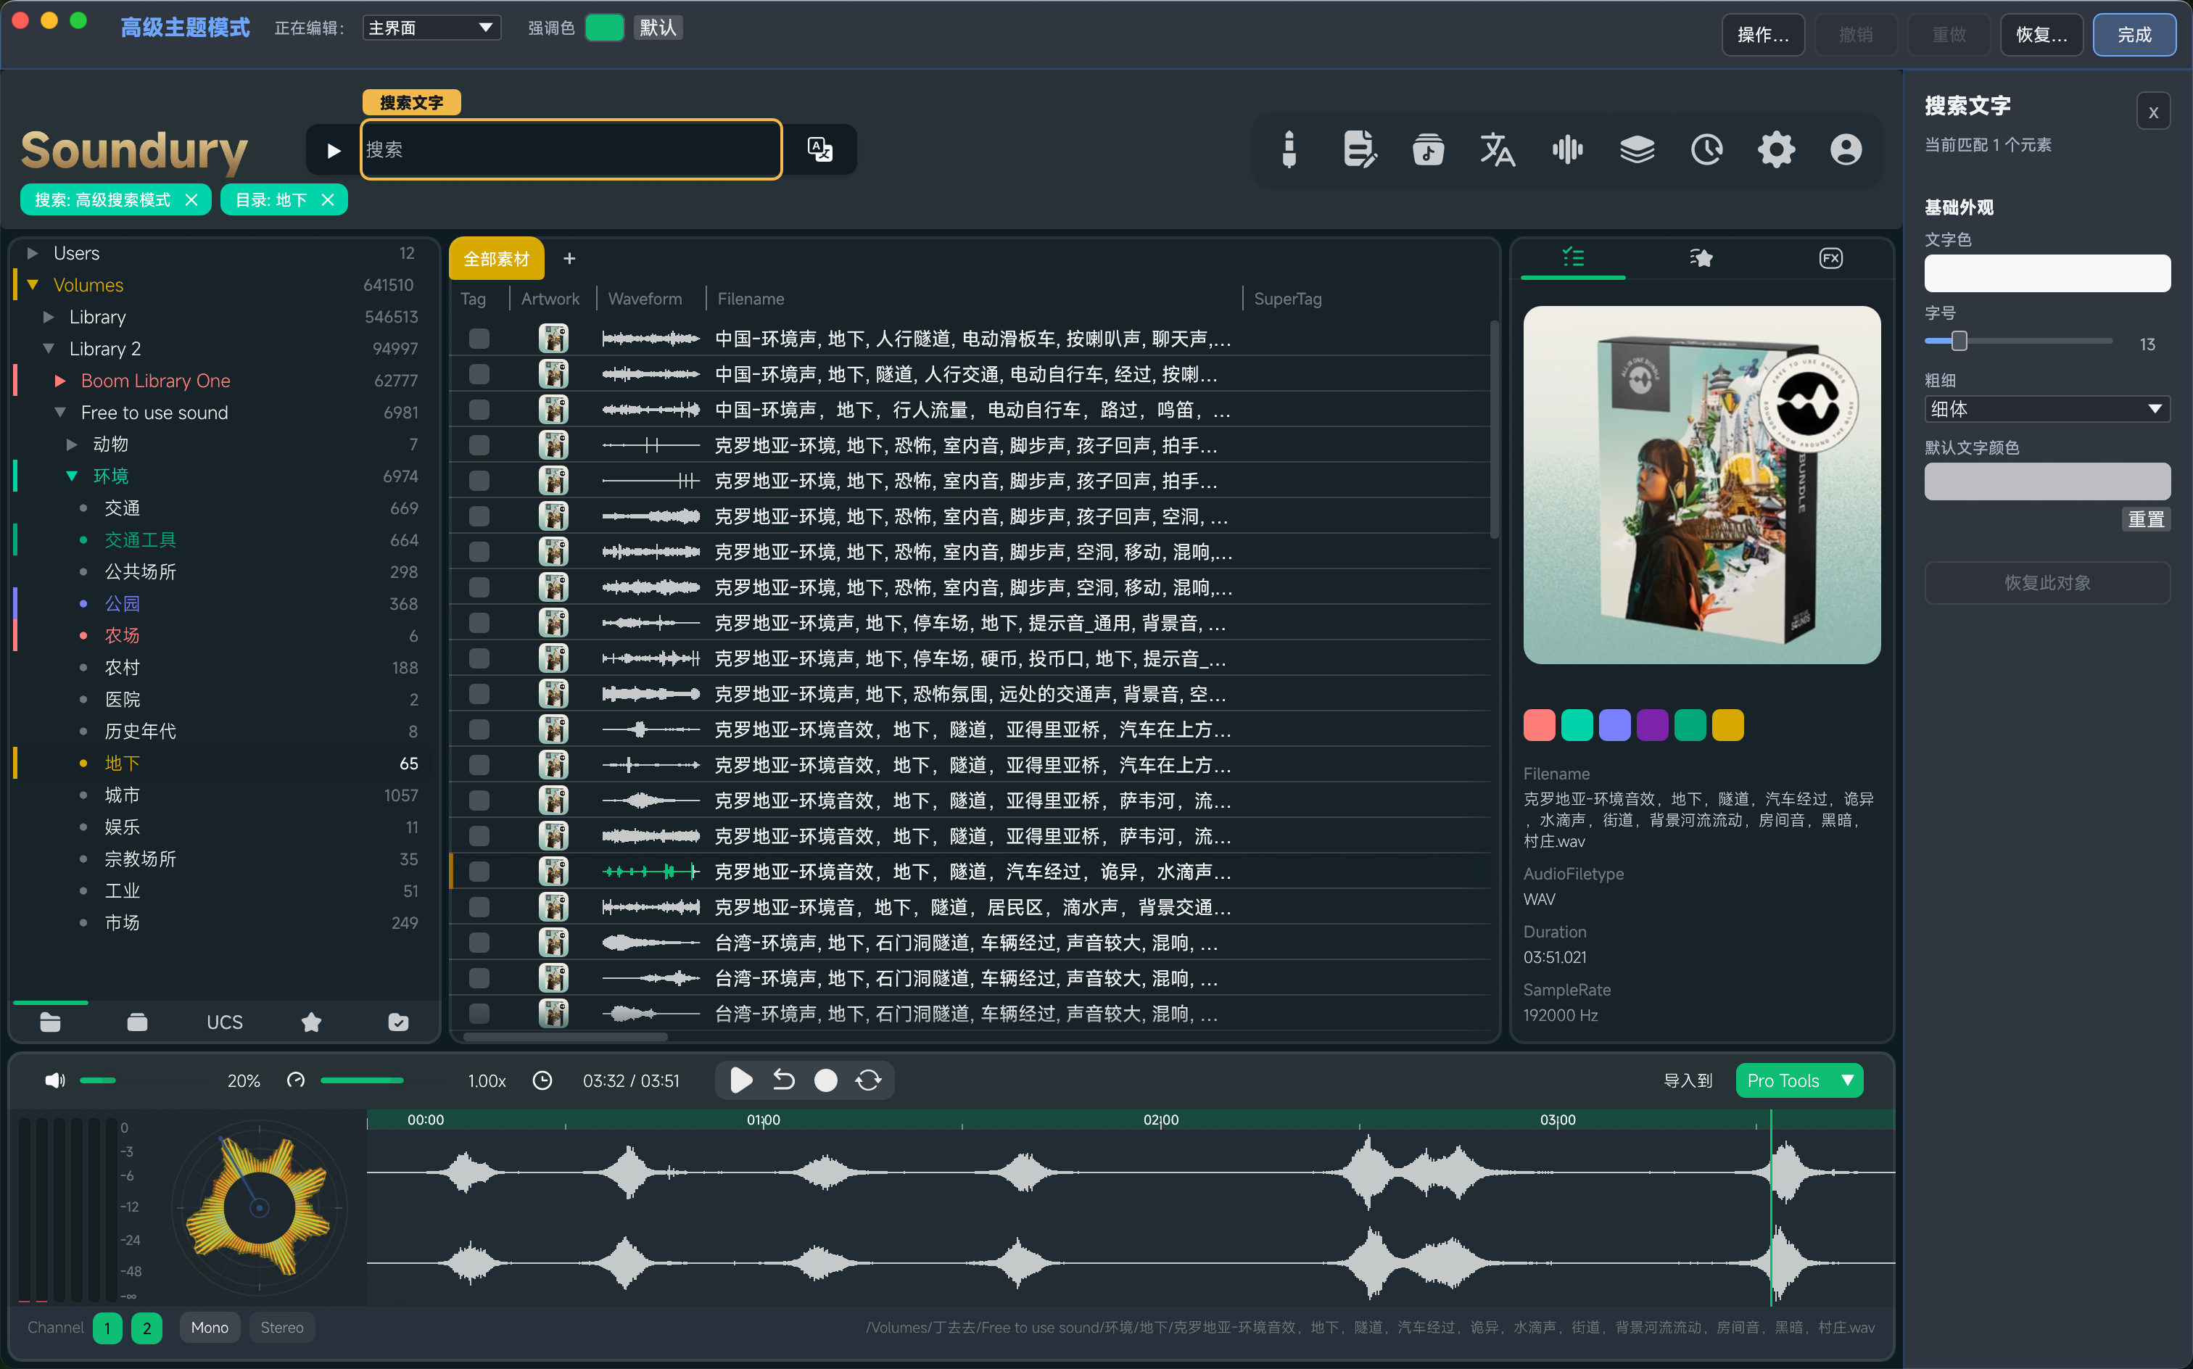Click the 操作... button
2193x1369 pixels.
coord(1762,34)
